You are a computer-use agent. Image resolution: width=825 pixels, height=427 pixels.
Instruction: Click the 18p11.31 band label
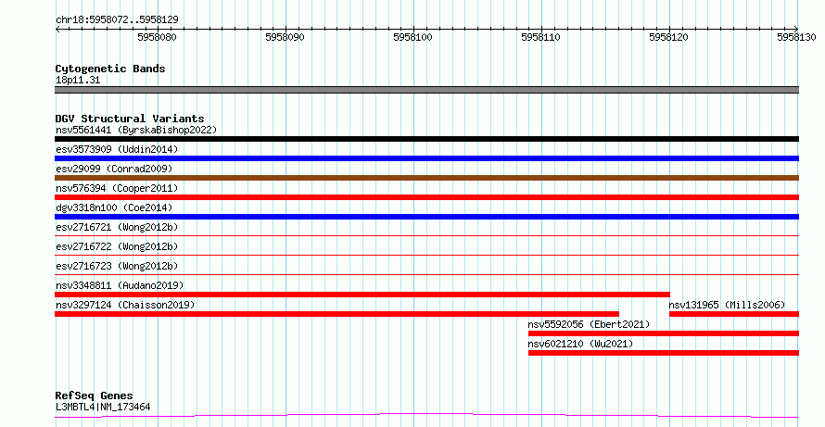click(78, 81)
